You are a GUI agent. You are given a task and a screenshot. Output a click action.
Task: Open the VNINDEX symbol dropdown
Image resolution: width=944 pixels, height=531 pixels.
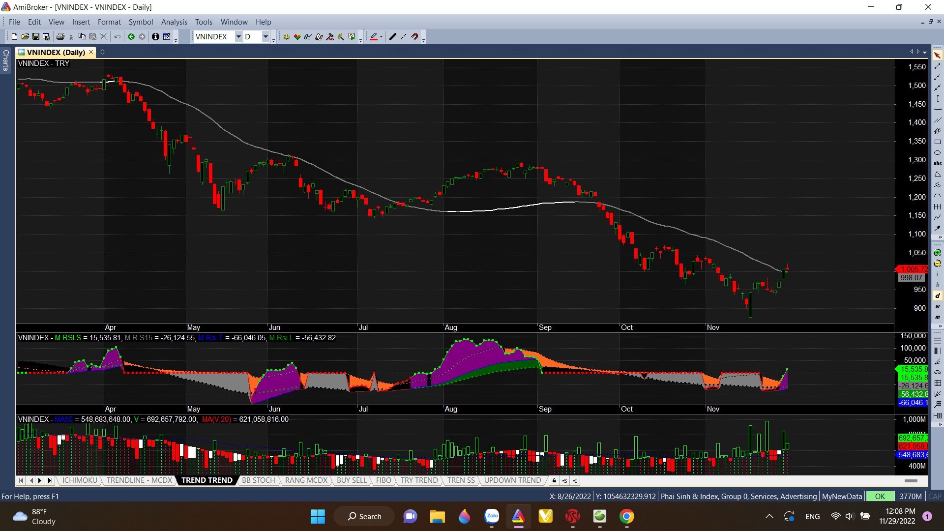[x=238, y=37]
